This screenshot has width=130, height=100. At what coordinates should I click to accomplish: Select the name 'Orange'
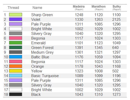38,66
